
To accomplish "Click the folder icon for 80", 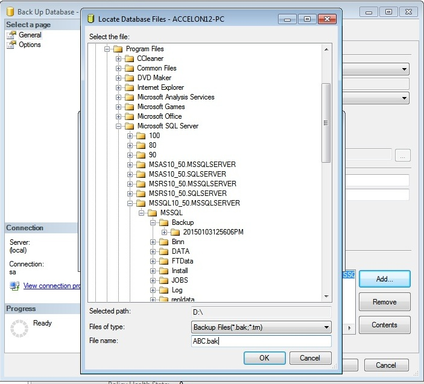I will (141, 146).
